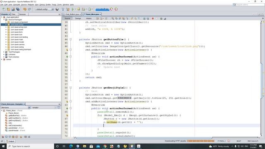Click the Build Project hammer icon

pyautogui.click(x=63, y=9)
